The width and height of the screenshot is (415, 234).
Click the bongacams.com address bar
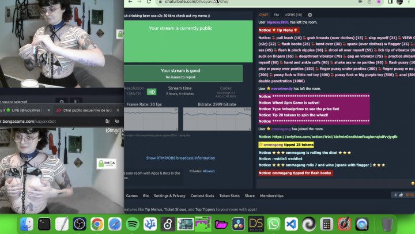click(28, 121)
